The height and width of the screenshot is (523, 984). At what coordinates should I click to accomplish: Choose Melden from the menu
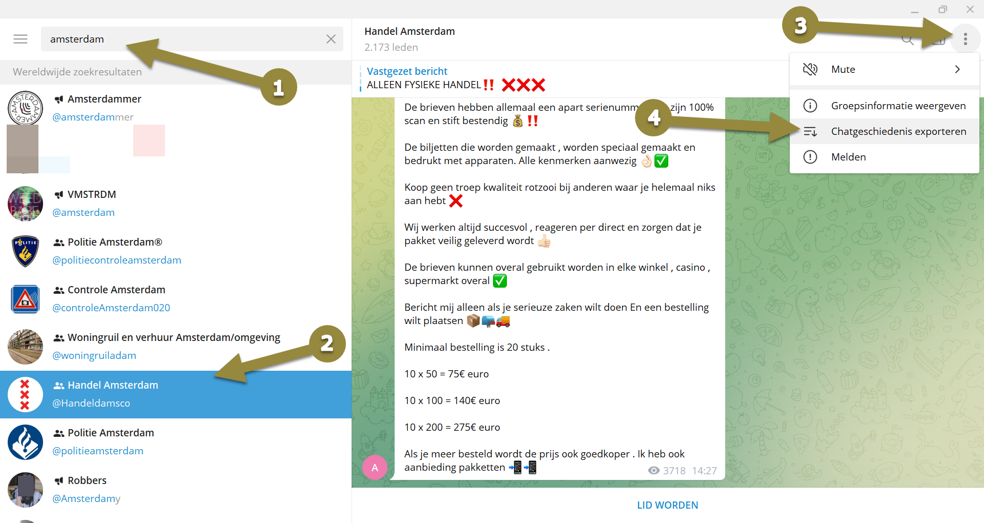point(885,157)
